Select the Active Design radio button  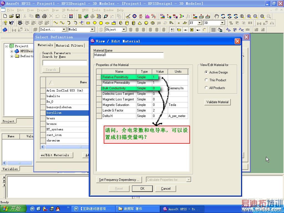pos(206,72)
